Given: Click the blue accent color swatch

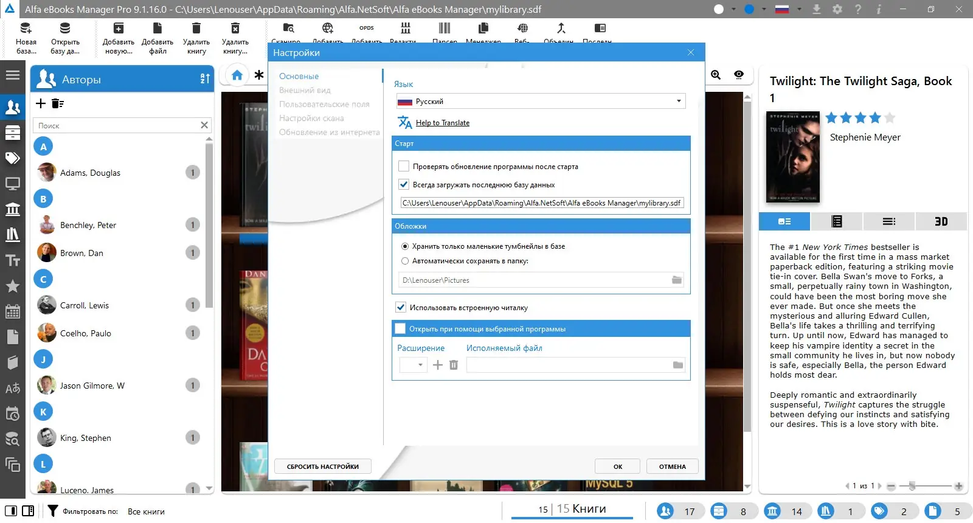Looking at the screenshot, I should click(x=750, y=9).
